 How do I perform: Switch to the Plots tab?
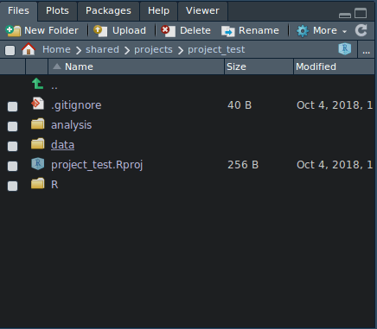[x=57, y=10]
